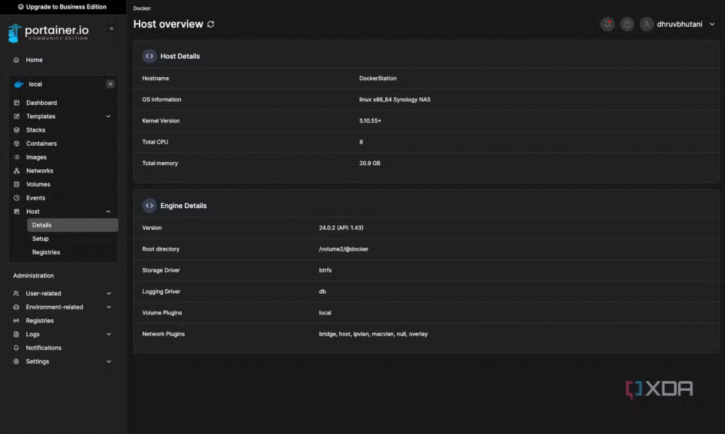Collapse the sidebar using the double-chevron icon
Screen dimensions: 725x434
pos(111,28)
